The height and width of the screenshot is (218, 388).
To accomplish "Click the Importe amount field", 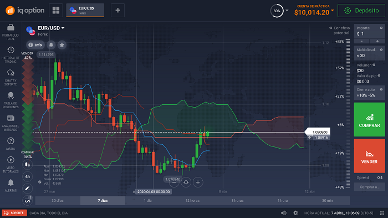I will pyautogui.click(x=369, y=31).
